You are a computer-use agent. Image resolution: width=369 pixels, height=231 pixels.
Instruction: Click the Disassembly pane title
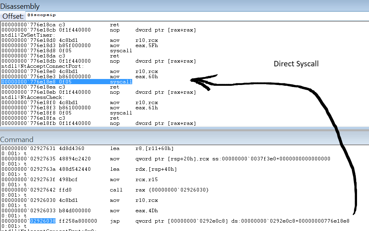20,6
